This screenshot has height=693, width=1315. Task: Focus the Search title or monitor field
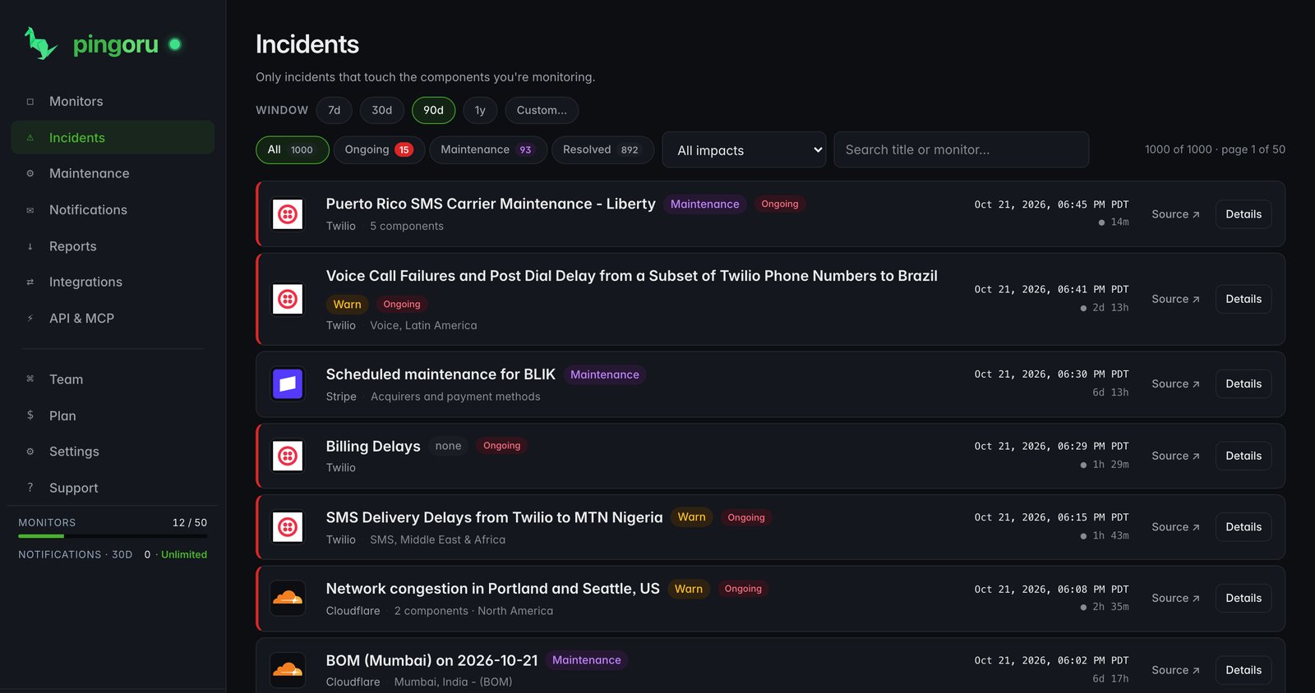point(961,149)
